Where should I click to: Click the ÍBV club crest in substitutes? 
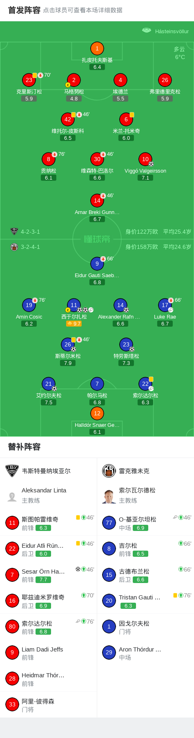(12, 471)
